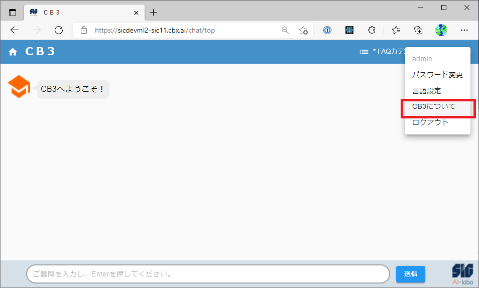The height and width of the screenshot is (288, 479).
Task: Open the browser profile avatar
Action: pyautogui.click(x=441, y=30)
